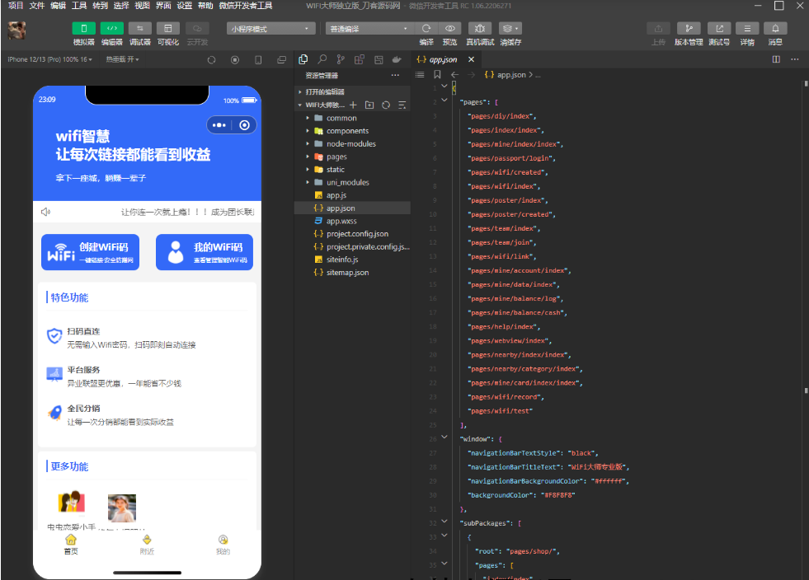Click the new file plus icon
809x580 pixels.
coord(353,105)
